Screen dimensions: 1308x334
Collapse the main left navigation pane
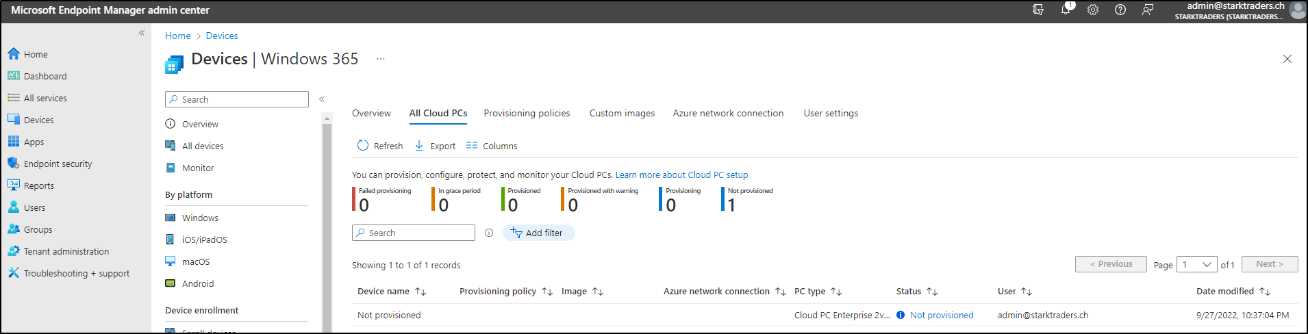point(142,33)
